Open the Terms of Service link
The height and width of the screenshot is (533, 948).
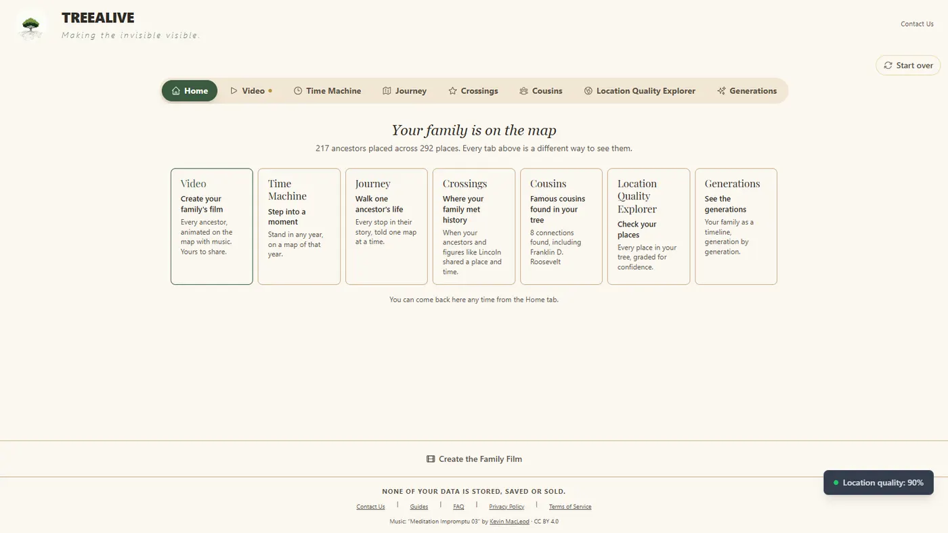tap(570, 507)
